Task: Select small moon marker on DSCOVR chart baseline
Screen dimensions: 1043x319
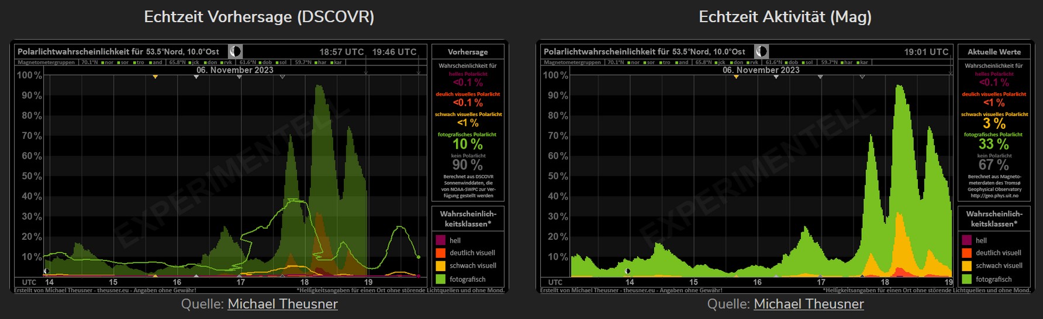Action: [46, 271]
